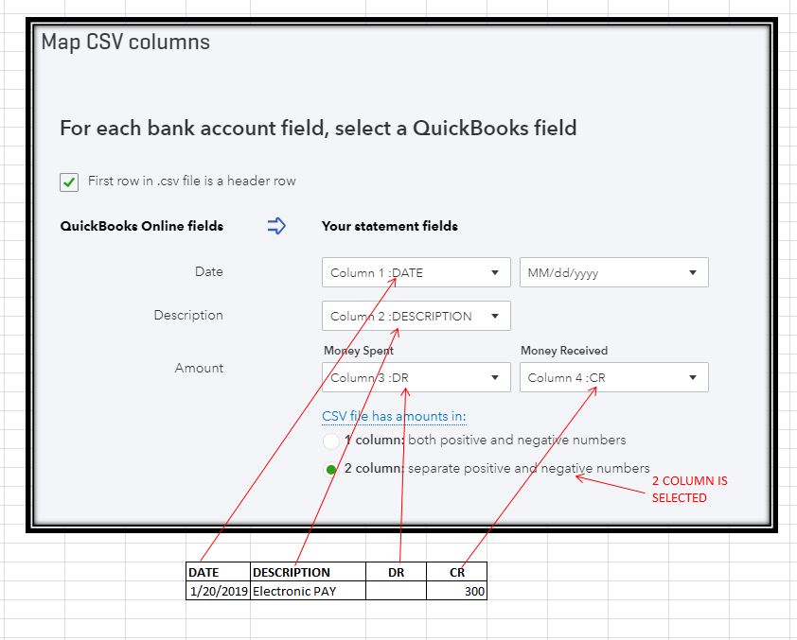Click the dropdown arrow on the DR selector
The width and height of the screenshot is (797, 640).
click(496, 376)
